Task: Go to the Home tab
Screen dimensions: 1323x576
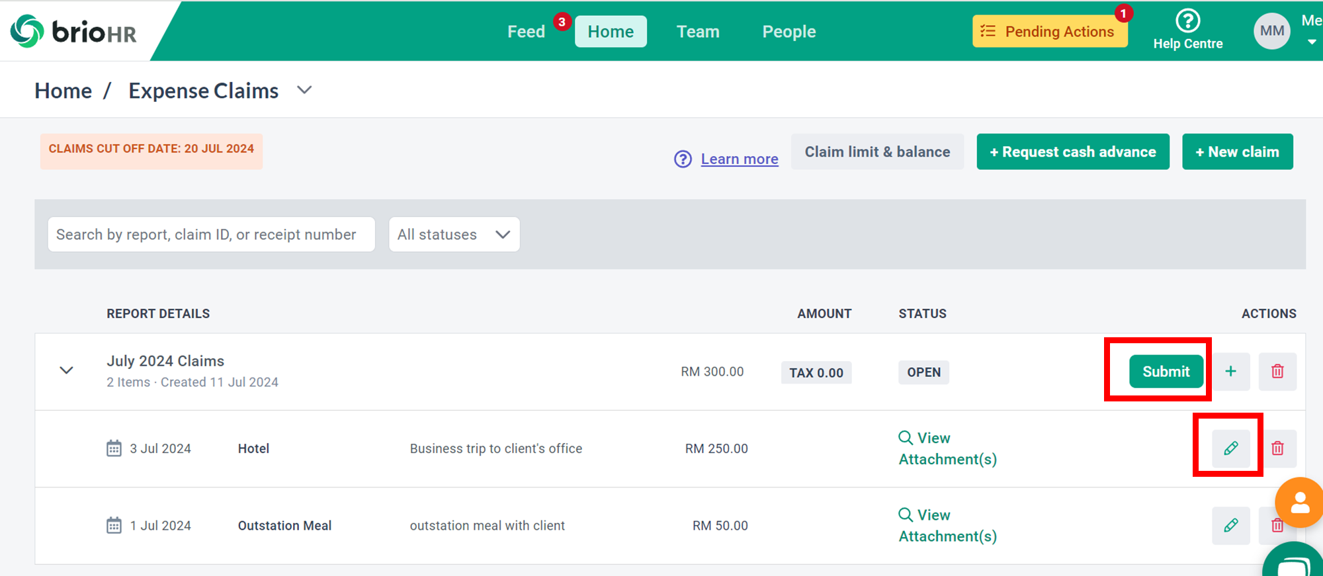Action: click(611, 32)
